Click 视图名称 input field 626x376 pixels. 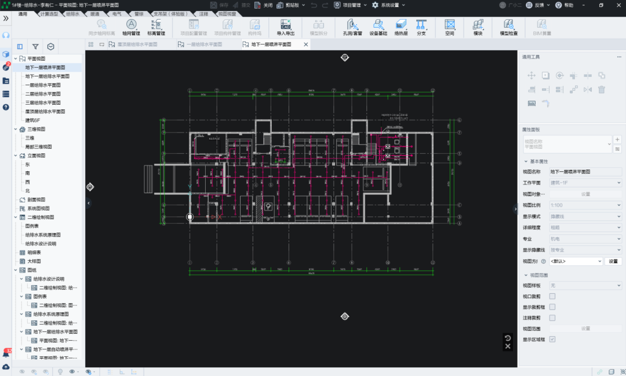[x=585, y=172]
